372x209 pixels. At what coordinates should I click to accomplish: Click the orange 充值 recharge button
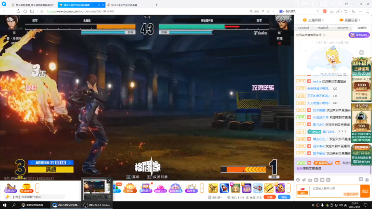click(270, 197)
